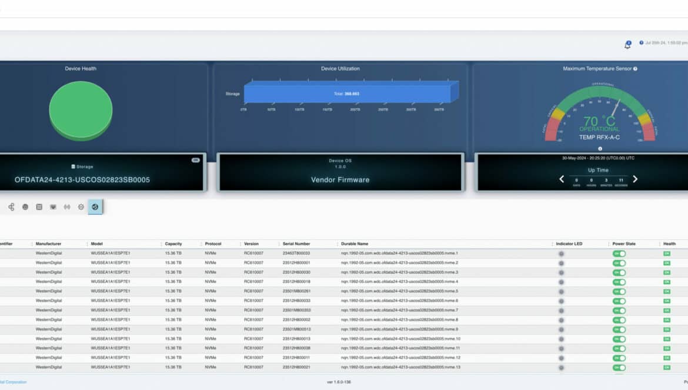
Task: Toggle Power State for drive nvme.6
Action: pos(619,301)
